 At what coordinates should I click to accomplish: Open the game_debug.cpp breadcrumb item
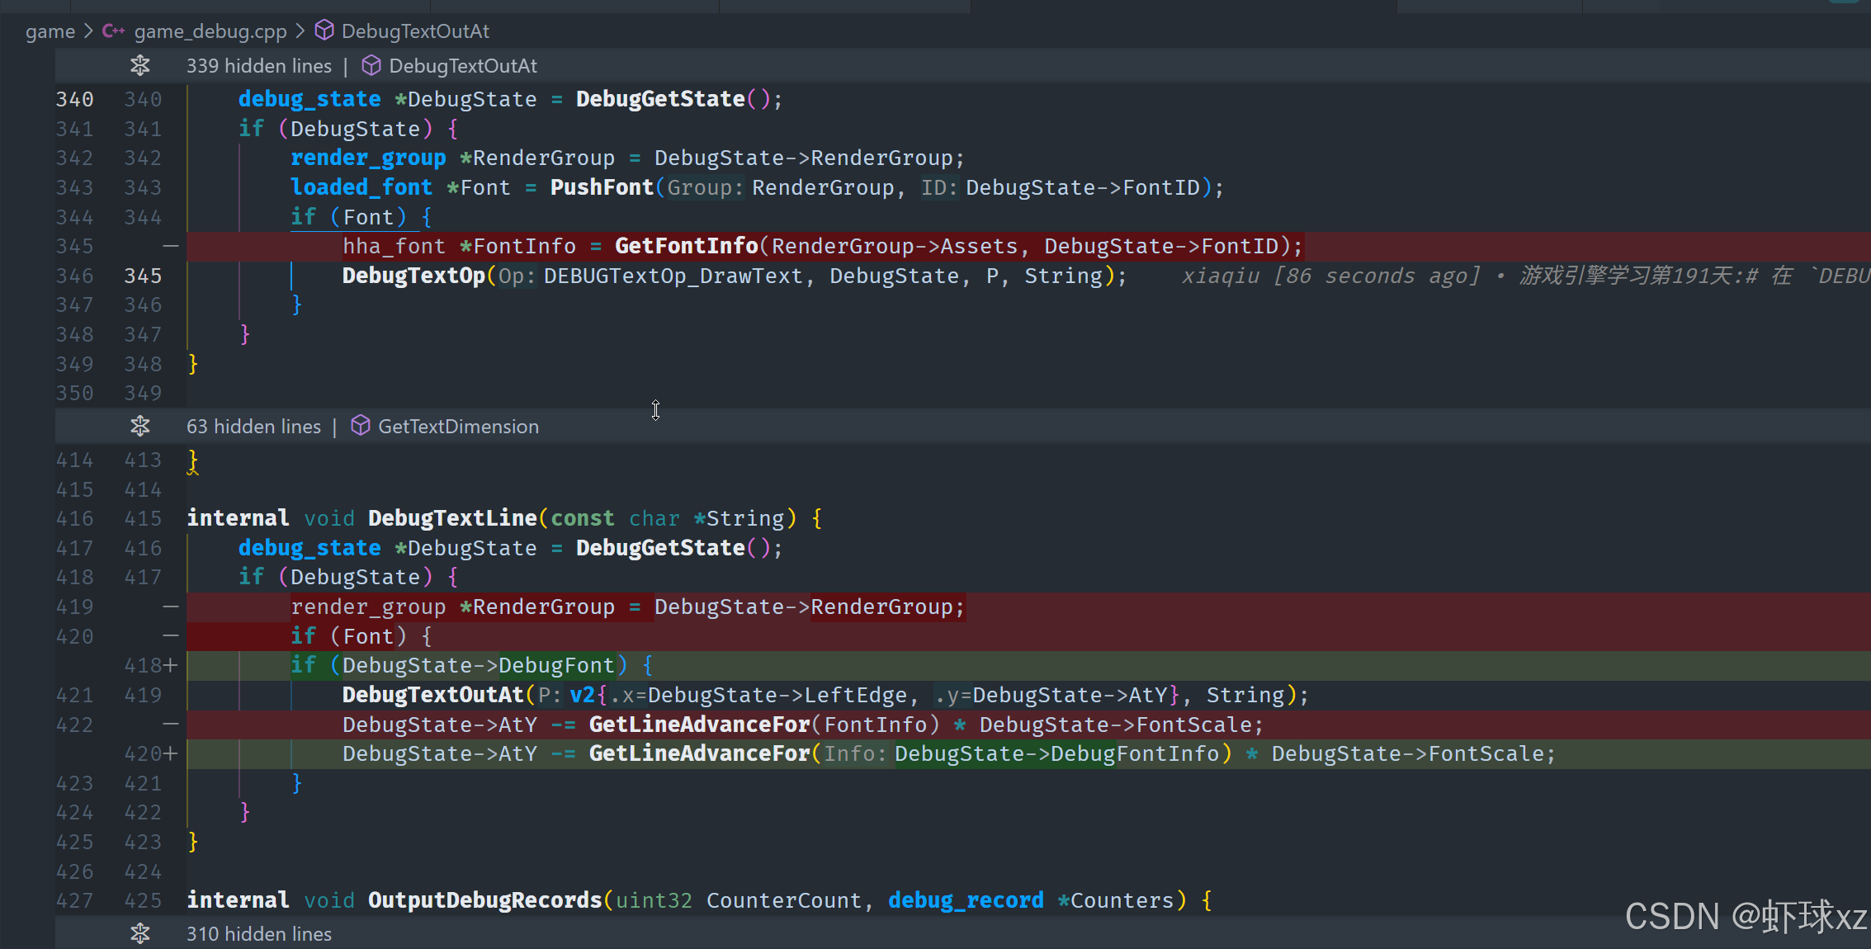(210, 31)
